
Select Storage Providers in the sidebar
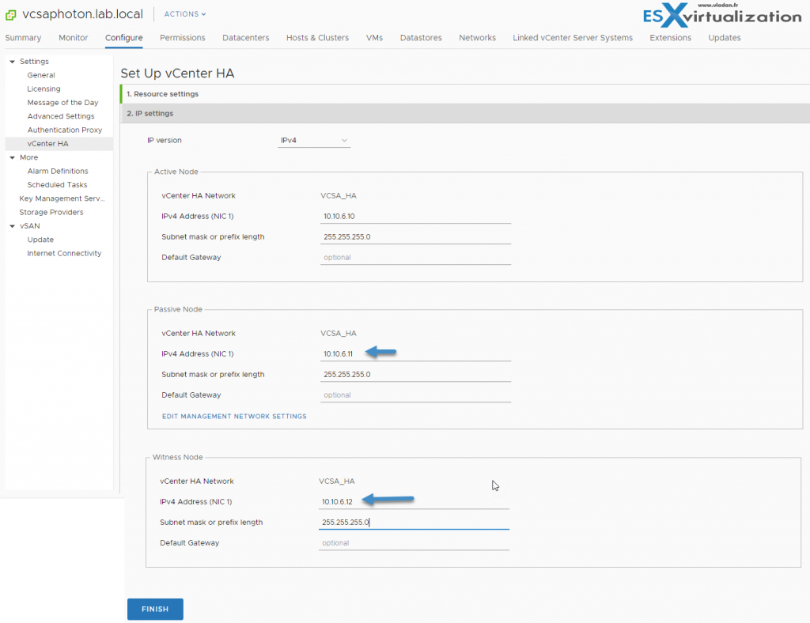click(x=51, y=212)
